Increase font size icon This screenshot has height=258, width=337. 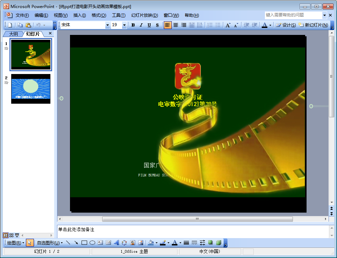(x=228, y=25)
